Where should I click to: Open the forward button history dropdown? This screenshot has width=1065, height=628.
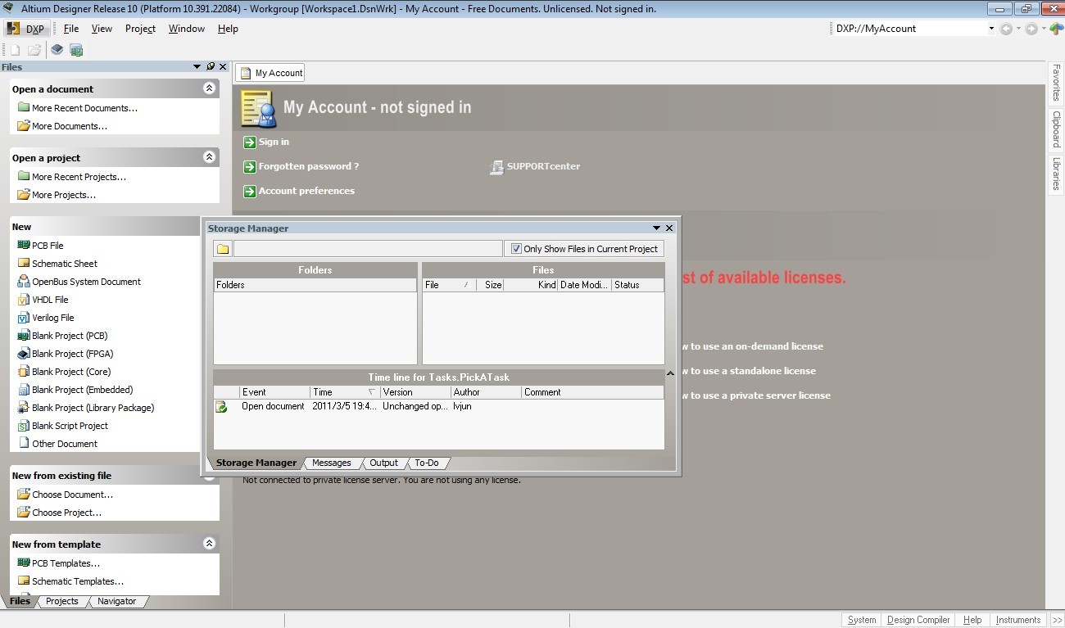1043,29
